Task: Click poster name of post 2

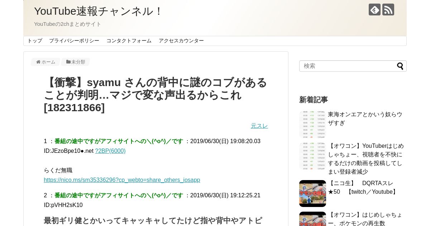Action: (x=119, y=196)
